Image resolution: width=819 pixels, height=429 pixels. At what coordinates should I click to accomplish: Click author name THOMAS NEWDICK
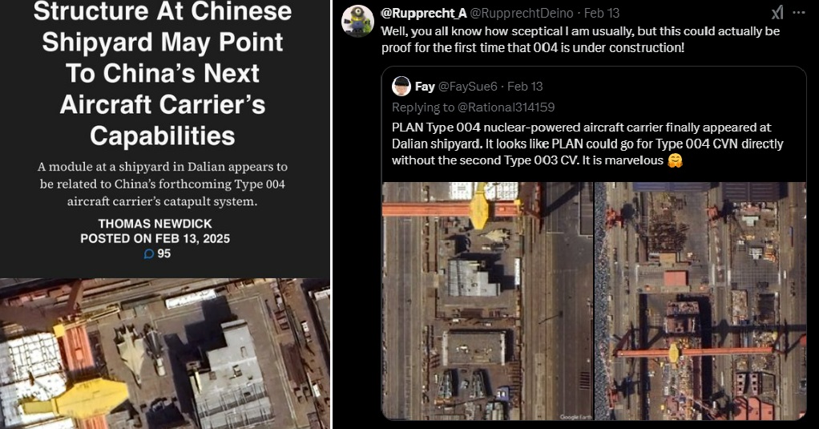[x=155, y=224]
